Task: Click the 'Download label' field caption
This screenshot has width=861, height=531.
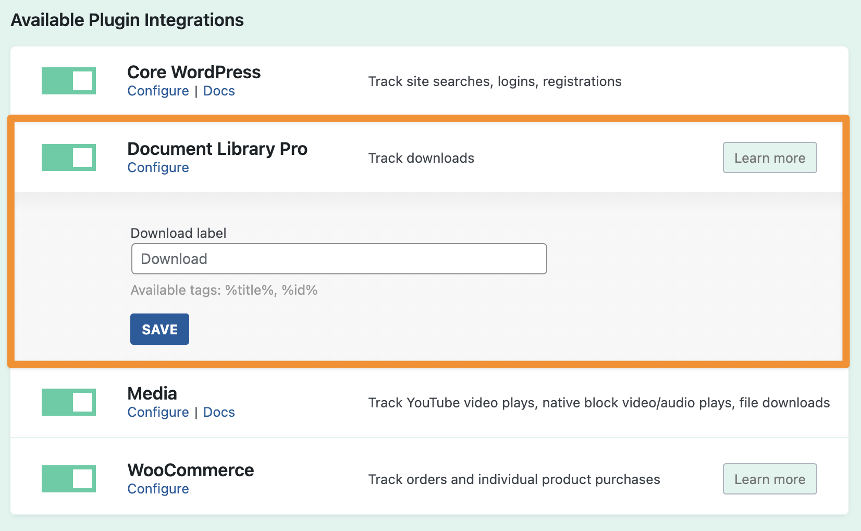Action: point(178,233)
